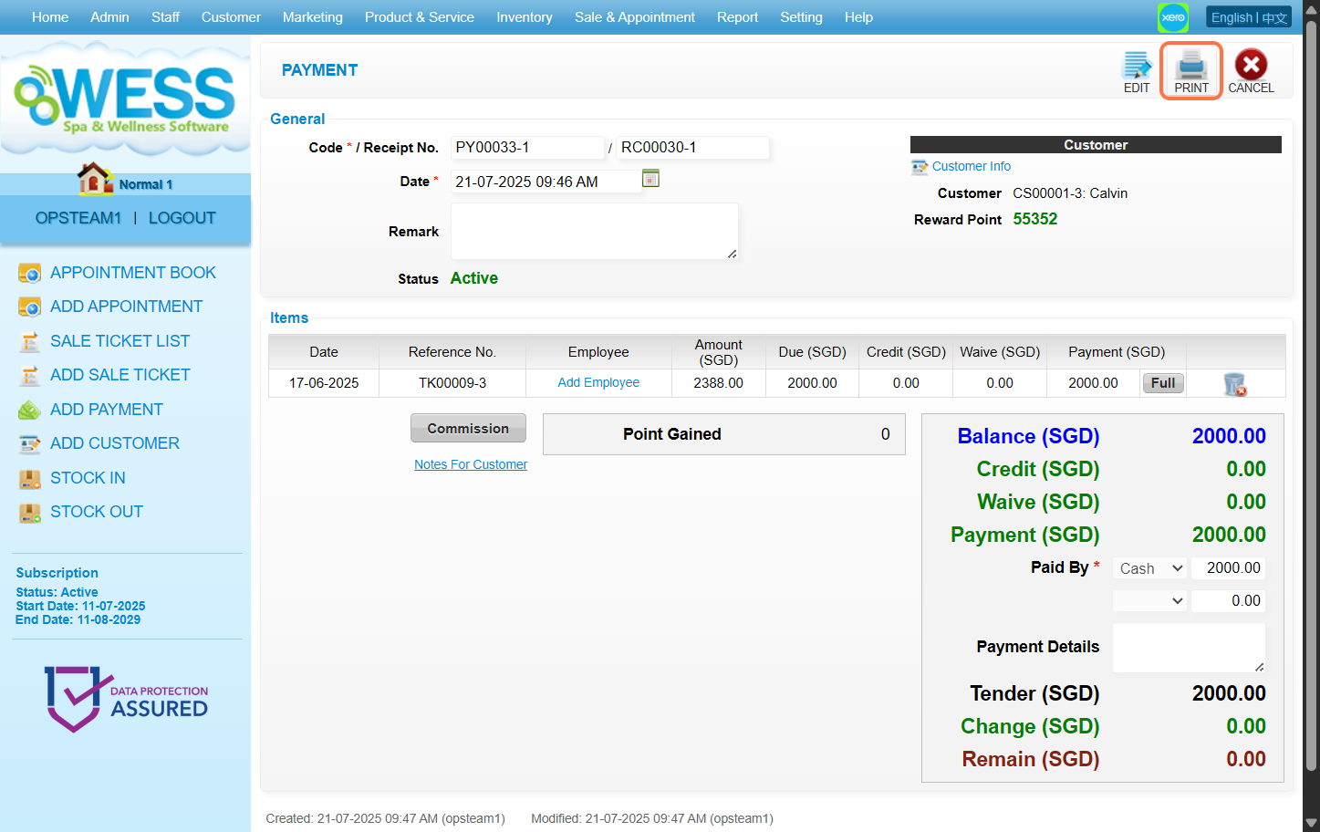This screenshot has width=1320, height=832.
Task: Click the Full payment button
Action: (1162, 383)
